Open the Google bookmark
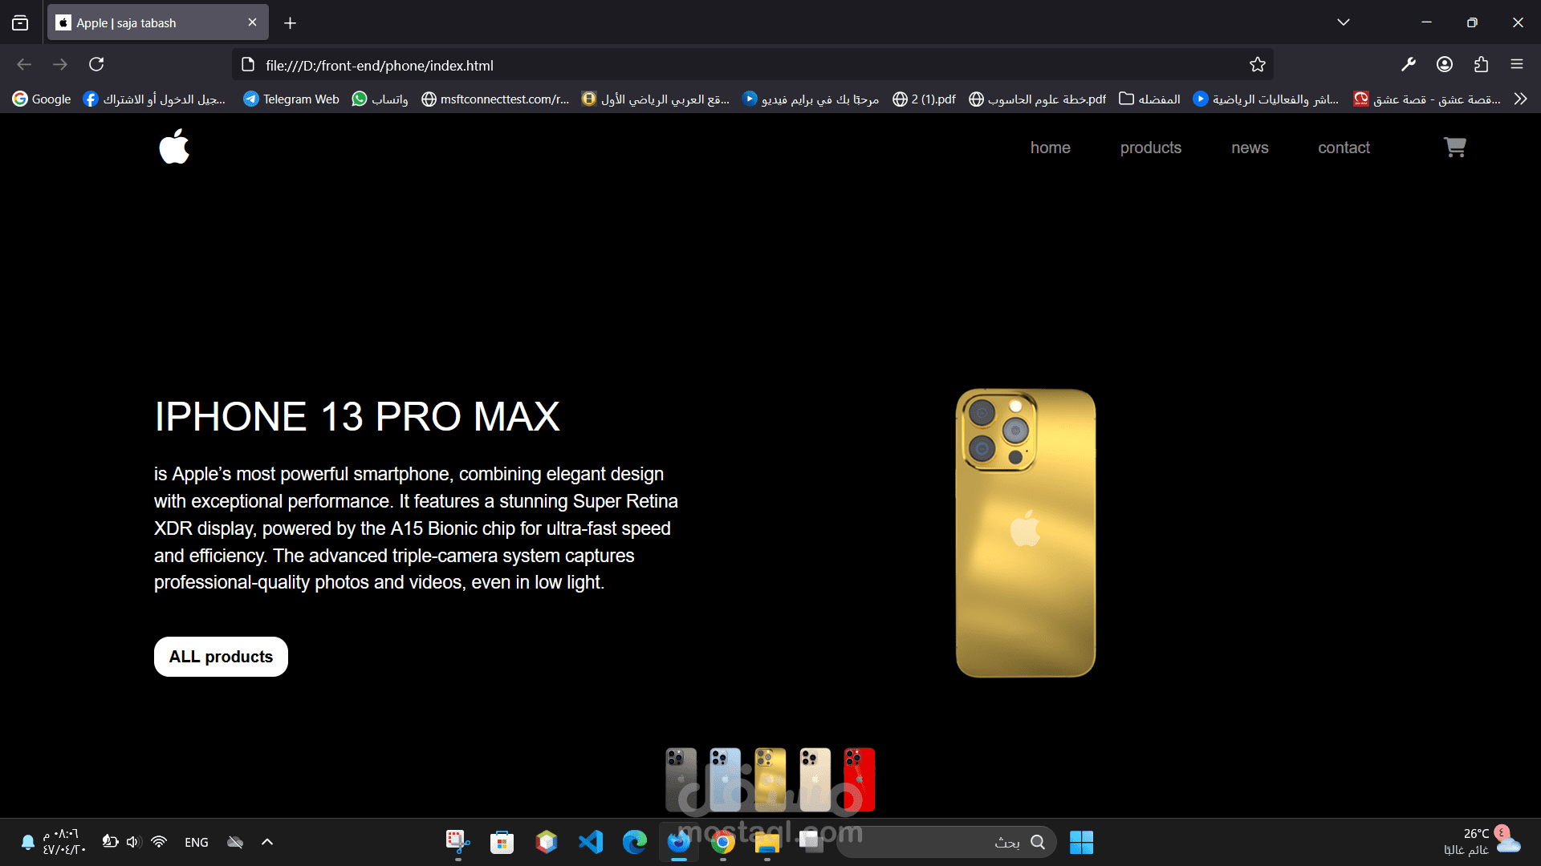The width and height of the screenshot is (1541, 866). click(42, 99)
